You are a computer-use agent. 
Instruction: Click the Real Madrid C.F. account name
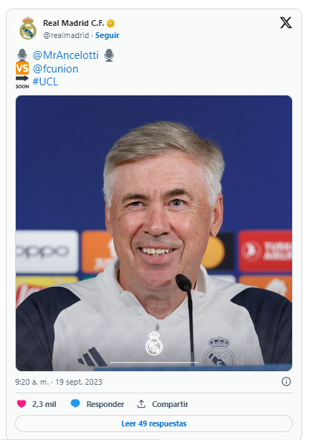click(x=73, y=23)
